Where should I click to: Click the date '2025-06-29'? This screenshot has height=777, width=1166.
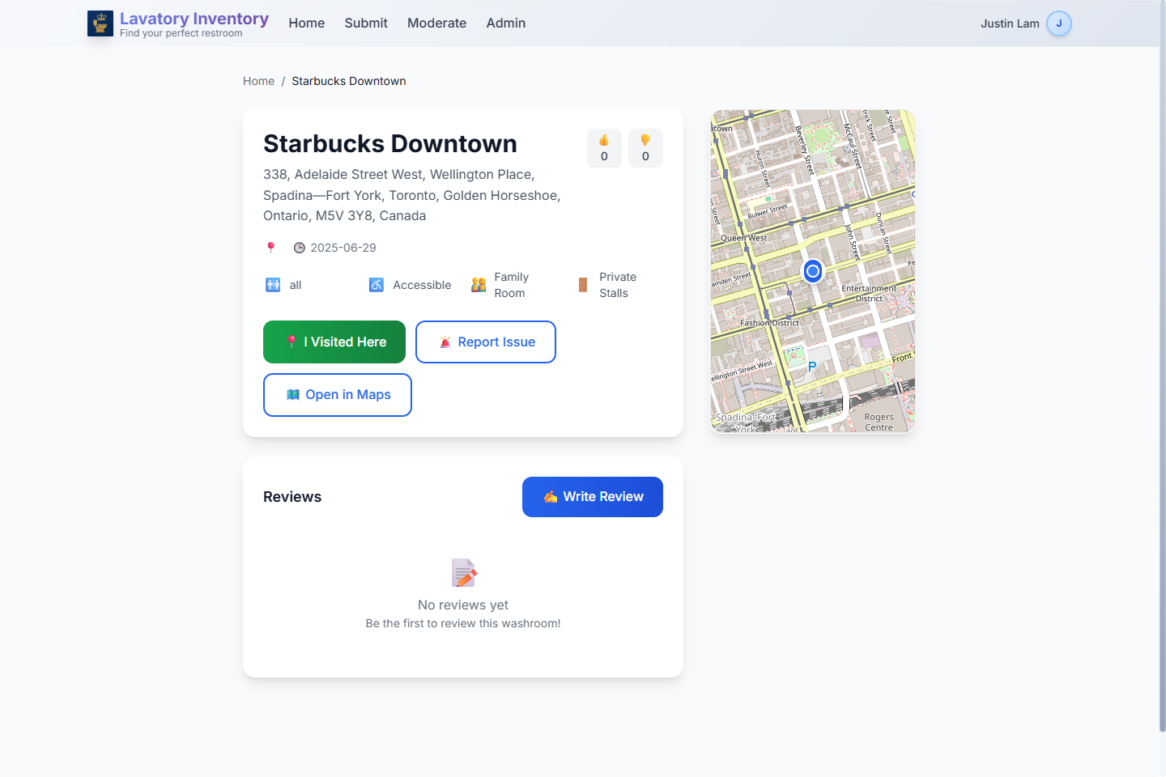(x=343, y=248)
